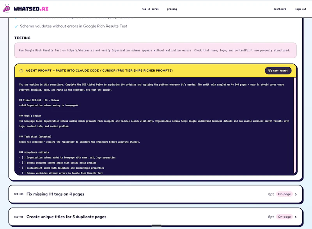Click the Stack not detected line

tap(80, 142)
